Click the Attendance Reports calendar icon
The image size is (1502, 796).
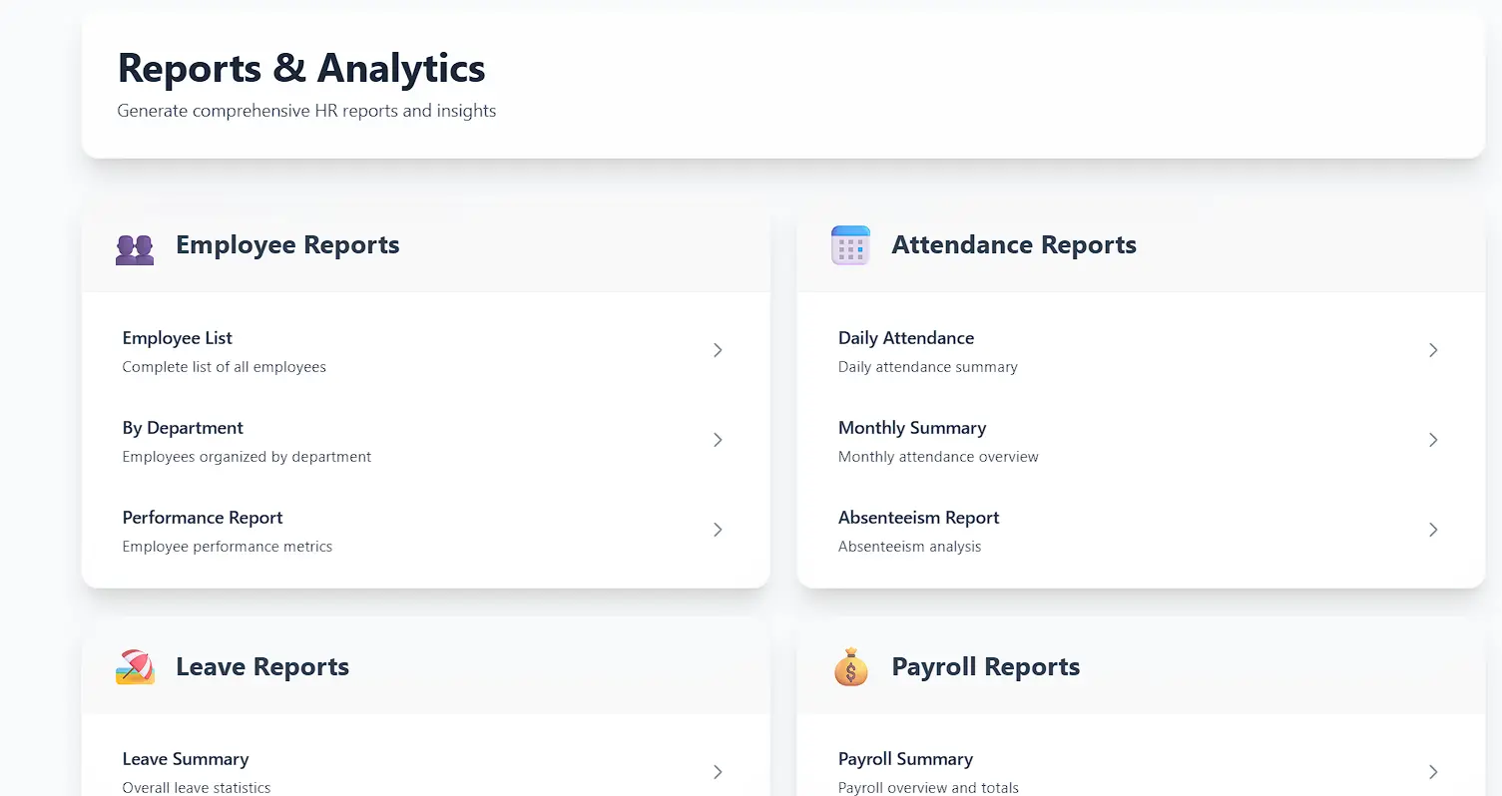point(850,245)
